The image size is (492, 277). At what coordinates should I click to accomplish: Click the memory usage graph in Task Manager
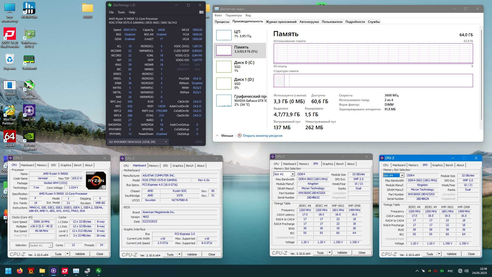373,53
